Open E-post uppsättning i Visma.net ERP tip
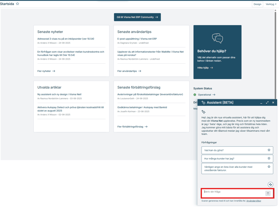279x208 pixels. tap(137, 39)
